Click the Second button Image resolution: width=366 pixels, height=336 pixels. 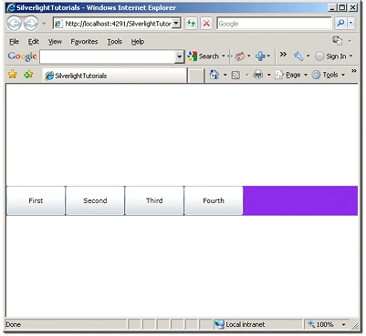[95, 200]
